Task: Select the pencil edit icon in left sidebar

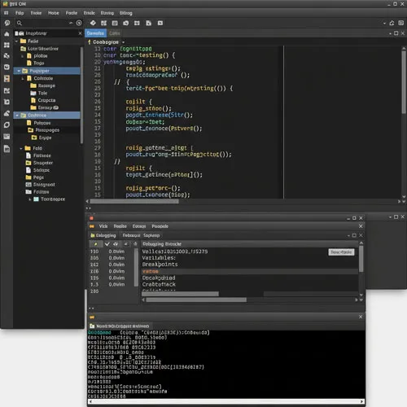Action: pos(7,113)
